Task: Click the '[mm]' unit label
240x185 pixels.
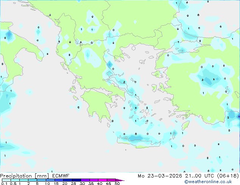Action: coord(42,176)
